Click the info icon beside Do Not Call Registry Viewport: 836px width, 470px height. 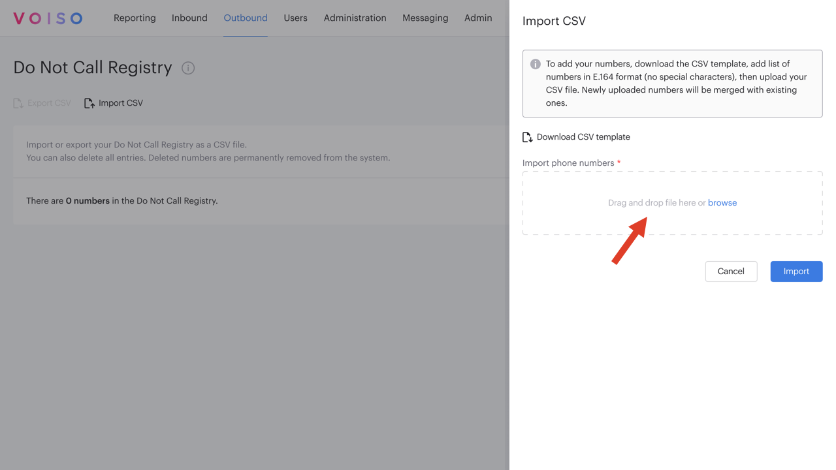pyautogui.click(x=187, y=67)
